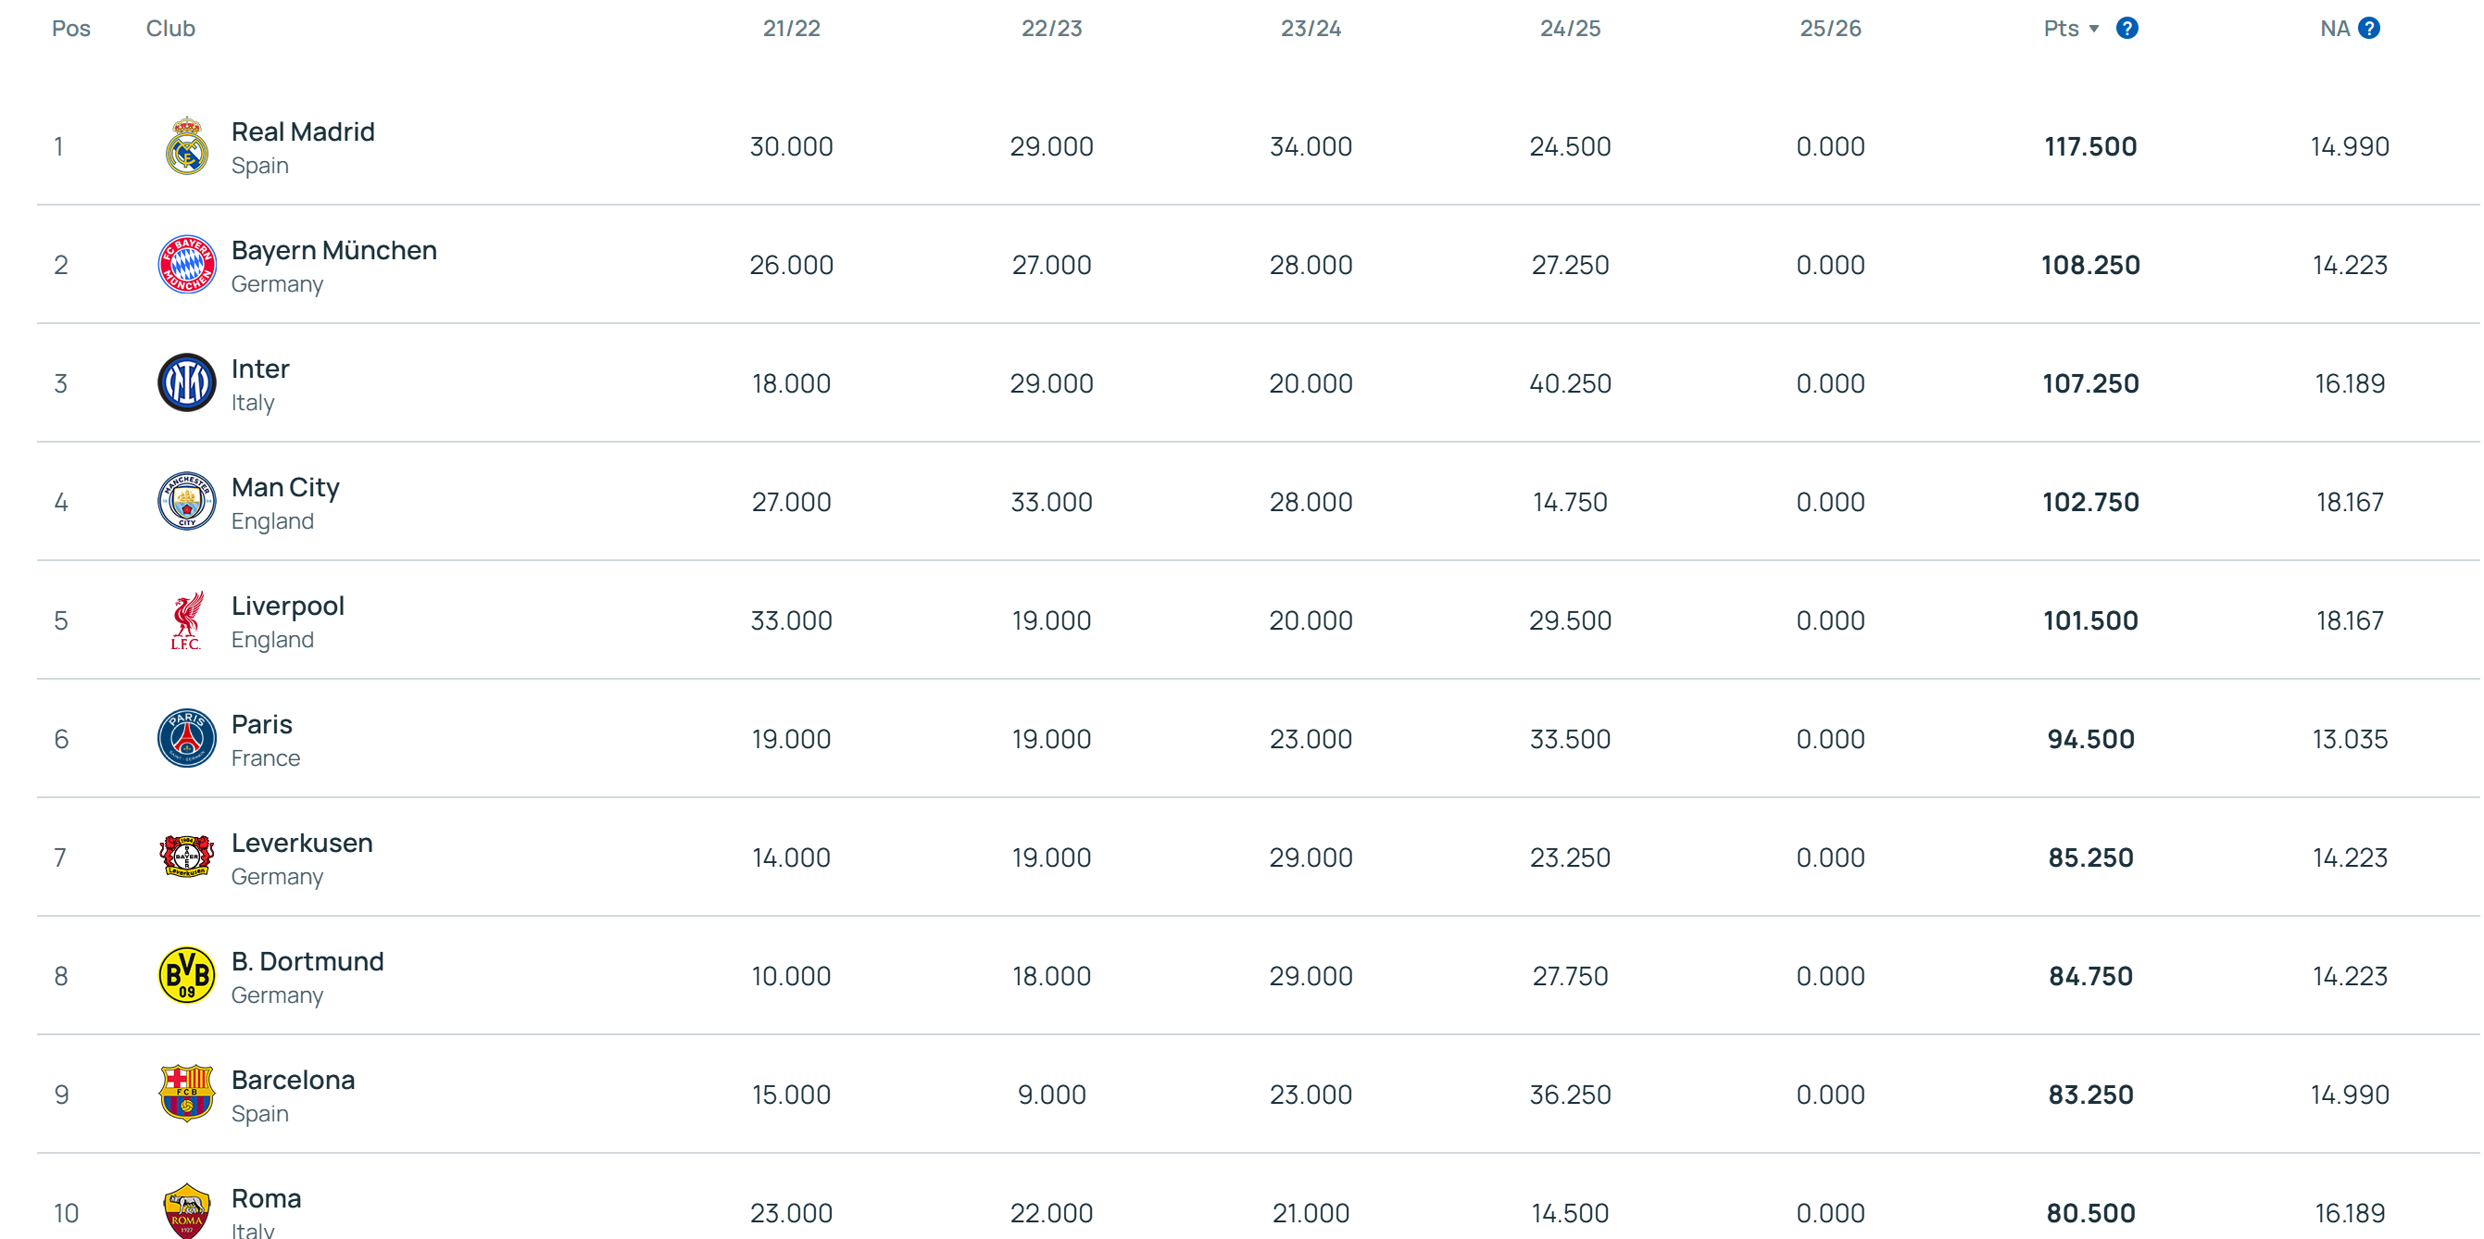
Task: Click the Leverkusen club crest
Action: click(x=186, y=857)
